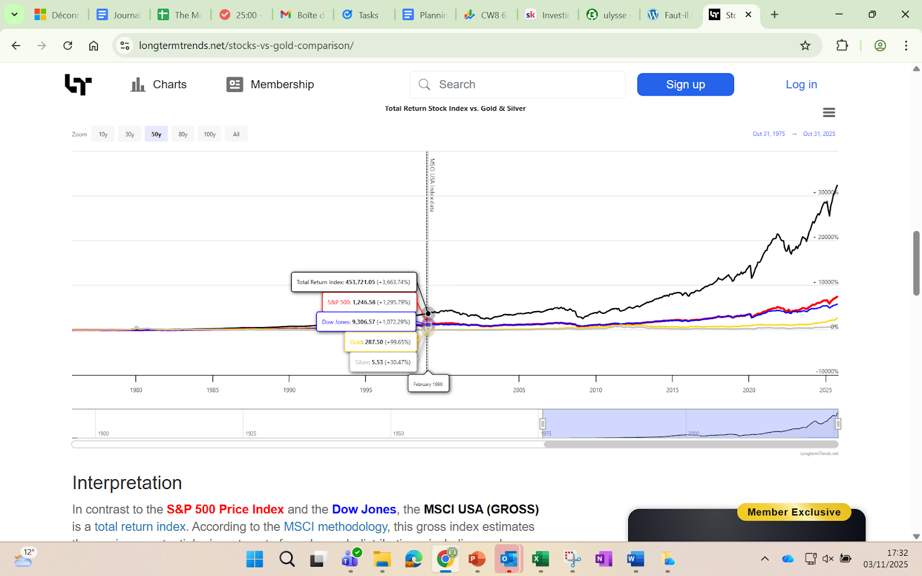Click the site information icon in address bar
Viewport: 922px width, 576px height.
click(x=125, y=46)
